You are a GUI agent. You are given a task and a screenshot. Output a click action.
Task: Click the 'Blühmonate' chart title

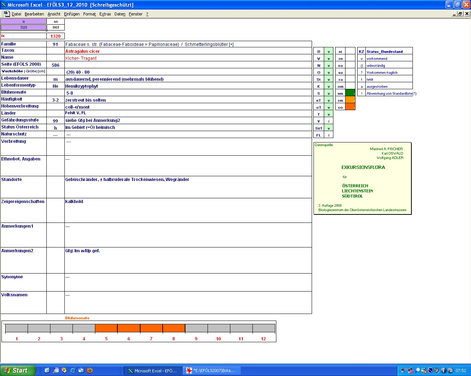(77, 318)
